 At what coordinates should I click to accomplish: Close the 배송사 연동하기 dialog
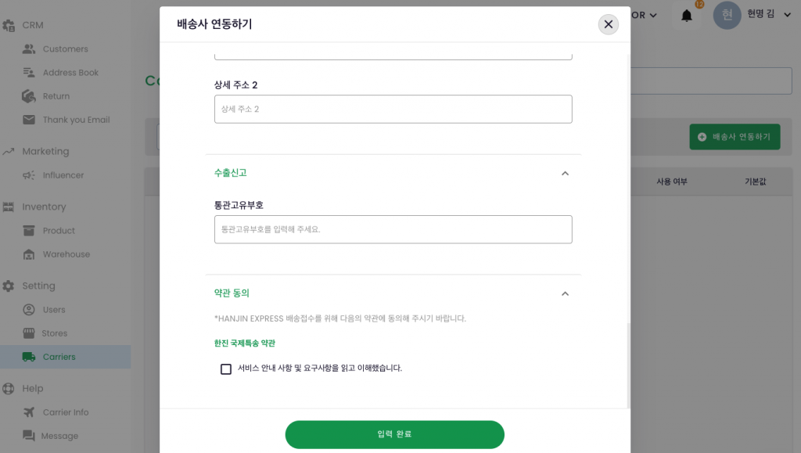608,24
